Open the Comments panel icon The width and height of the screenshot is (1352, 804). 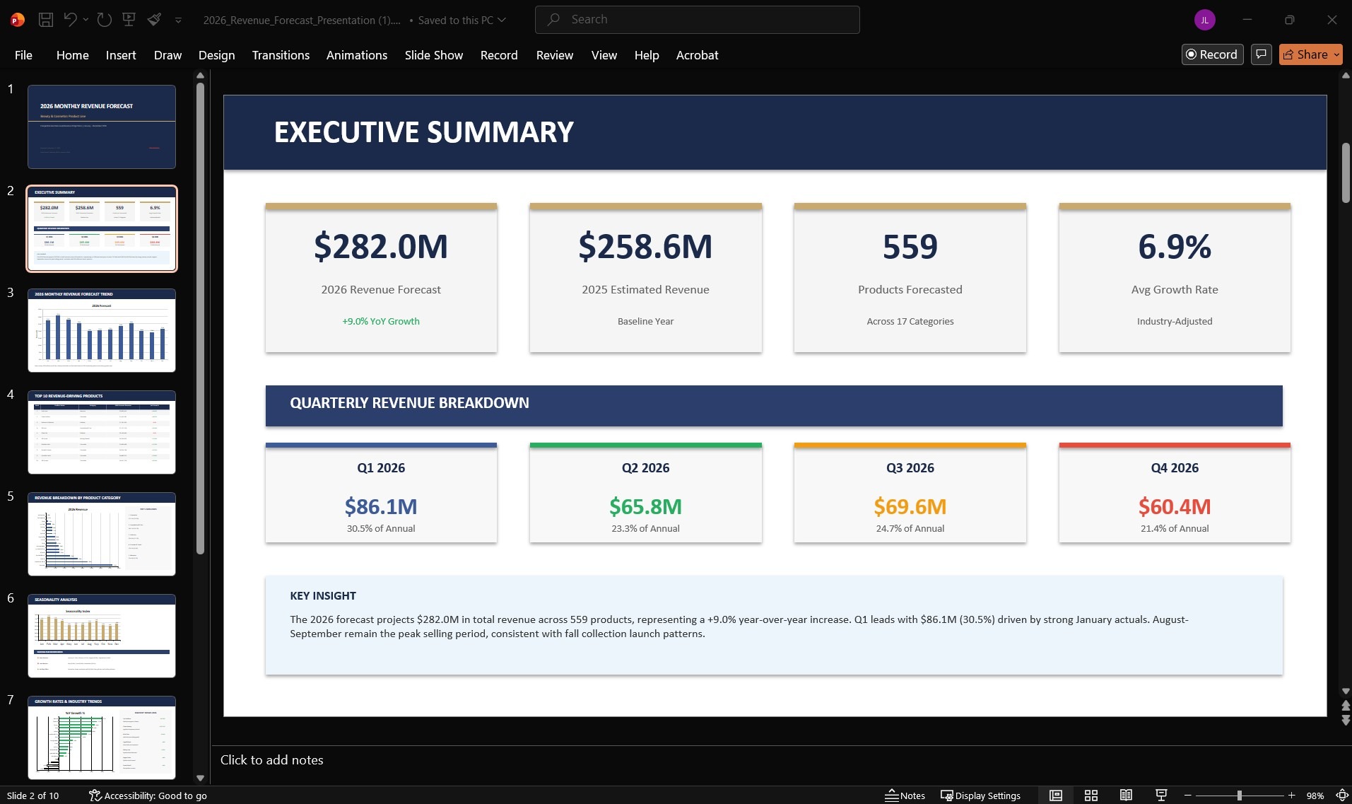click(x=1261, y=54)
